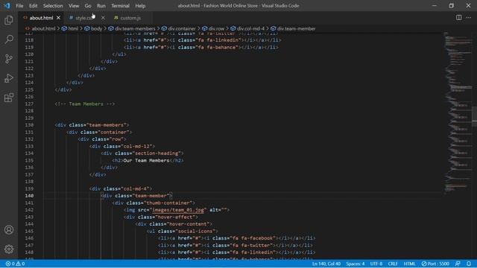The width and height of the screenshot is (477, 268).
Task: Click the "thumb-container" class on line 141
Action: [x=168, y=203]
